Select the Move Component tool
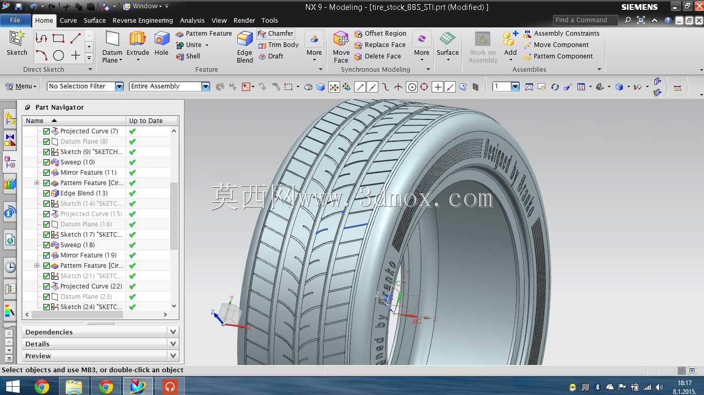The width and height of the screenshot is (704, 395). tap(556, 45)
